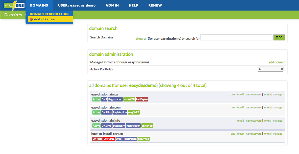Open the RENEW menu
Image resolution: width=299 pixels, height=154 pixels.
click(155, 5)
